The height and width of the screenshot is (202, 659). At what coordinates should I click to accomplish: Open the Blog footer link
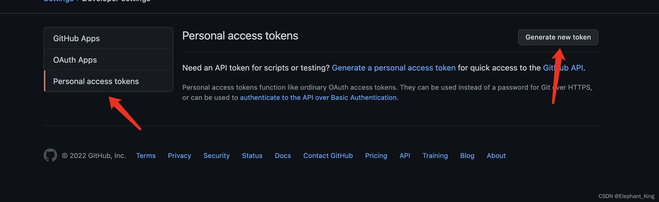pos(467,156)
